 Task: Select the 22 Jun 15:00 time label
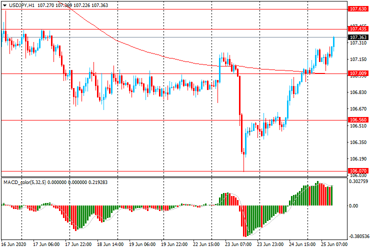(x=206, y=245)
